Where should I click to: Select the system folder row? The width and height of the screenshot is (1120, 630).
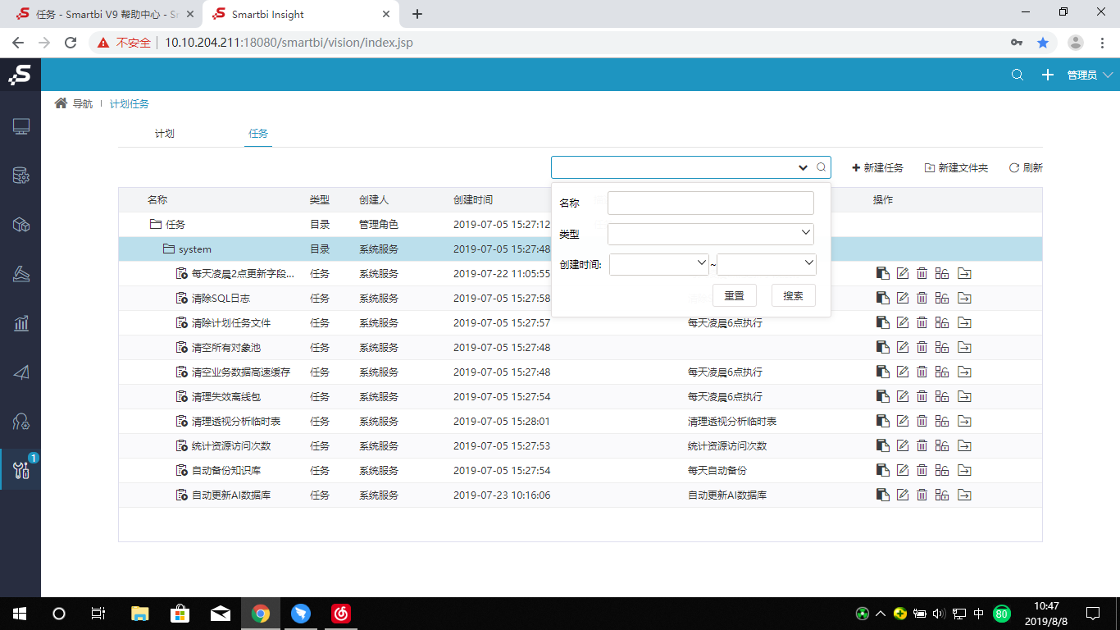click(580, 249)
